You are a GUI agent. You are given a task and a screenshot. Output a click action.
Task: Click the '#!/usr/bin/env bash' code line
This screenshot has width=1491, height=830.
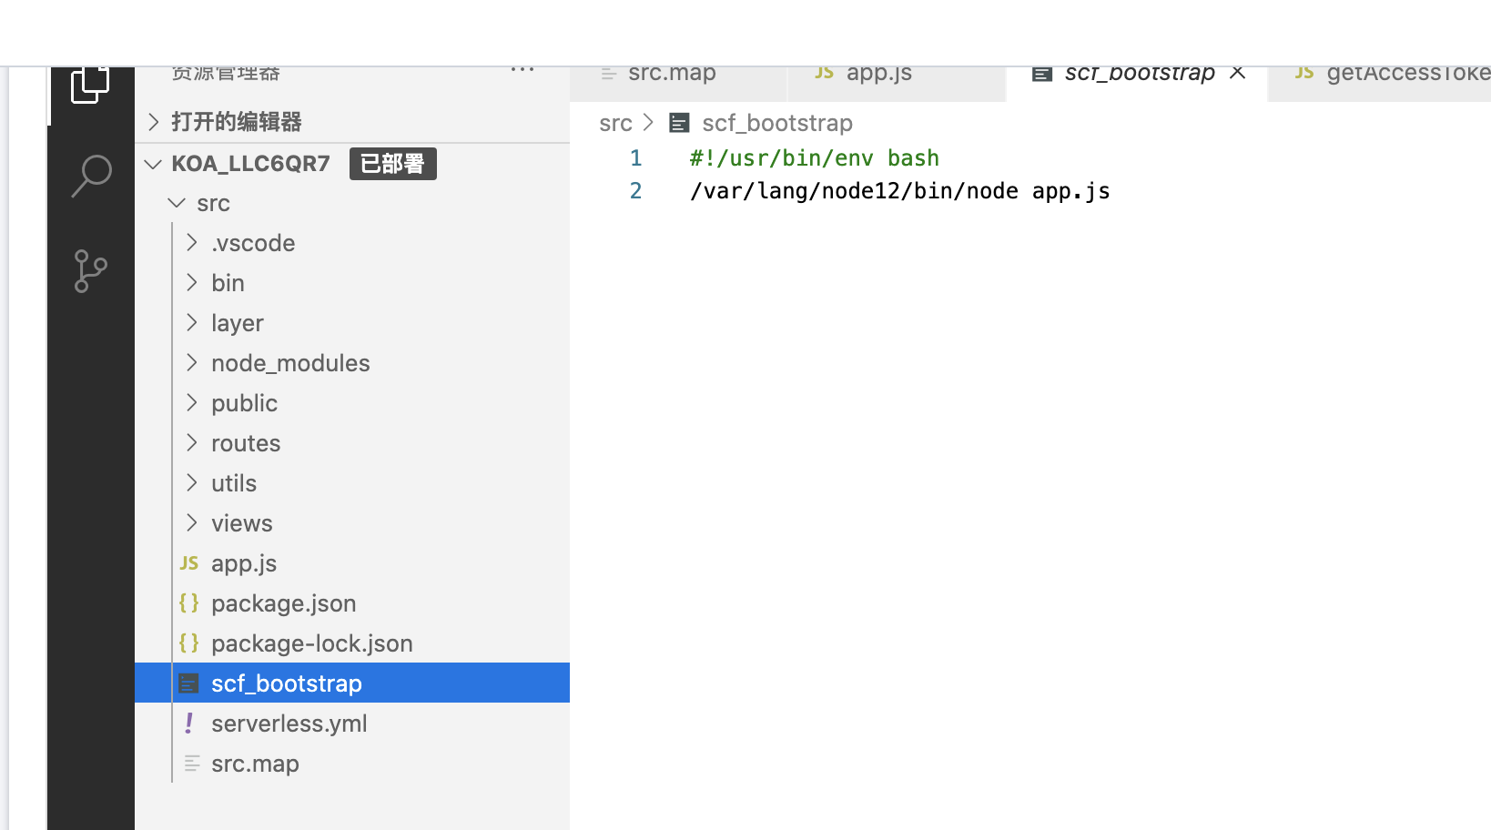point(815,158)
